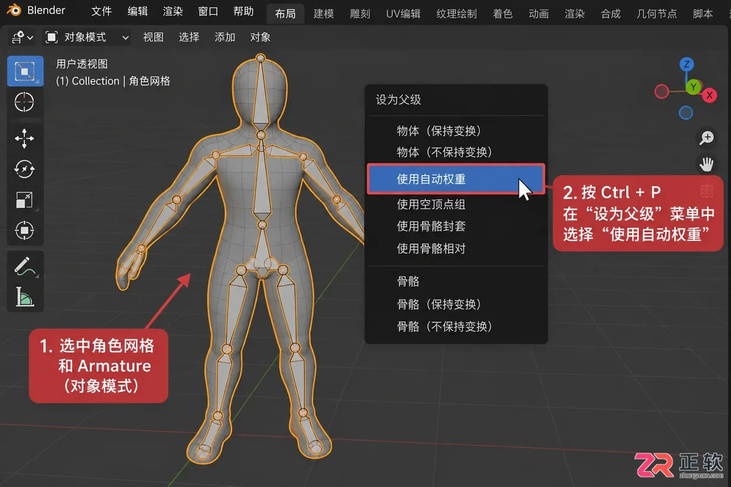Image resolution: width=731 pixels, height=487 pixels.
Task: Select the Transform tool
Action: 25,230
